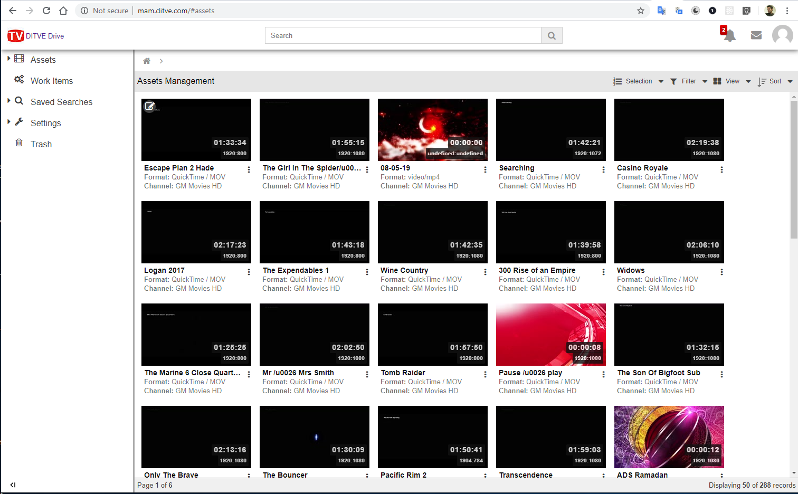This screenshot has height=494, width=798.
Task: Click 'Displaying 50 of 288 records' text
Action: pos(752,485)
